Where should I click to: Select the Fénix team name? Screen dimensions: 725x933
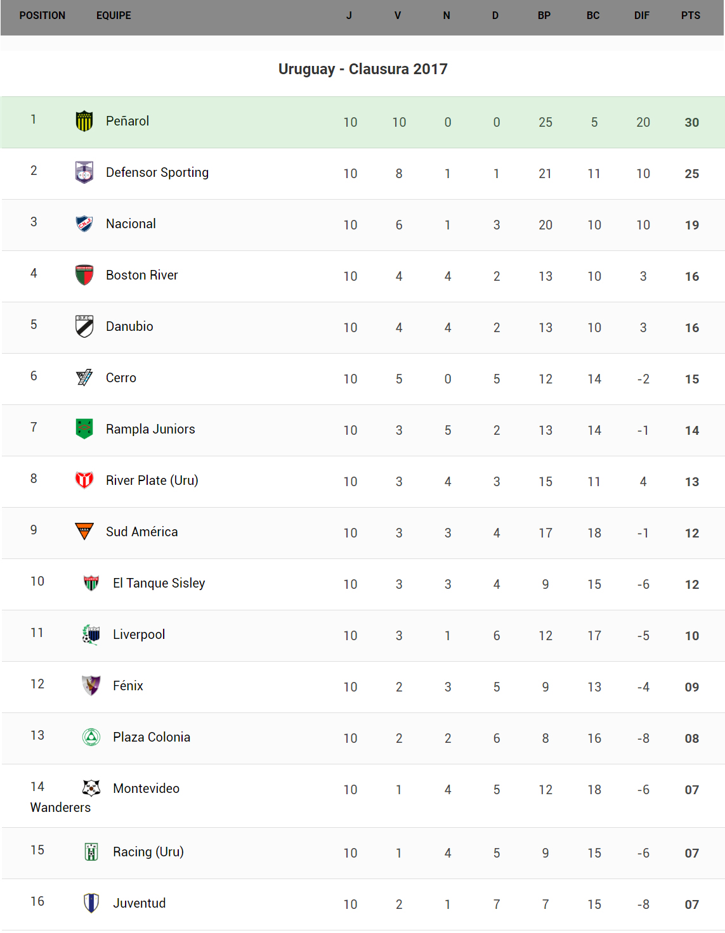[x=128, y=686]
